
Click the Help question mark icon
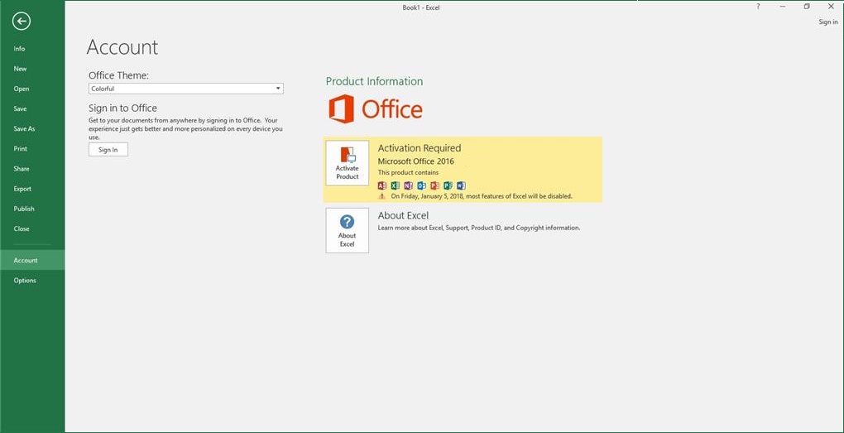759,7
